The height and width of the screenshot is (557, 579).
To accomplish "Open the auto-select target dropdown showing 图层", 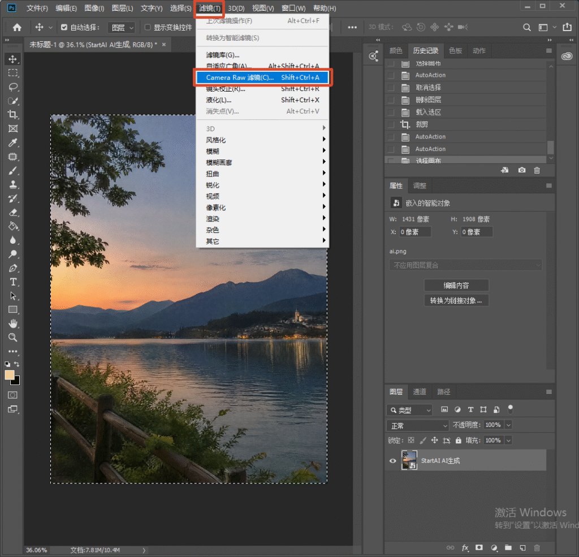I will point(122,28).
